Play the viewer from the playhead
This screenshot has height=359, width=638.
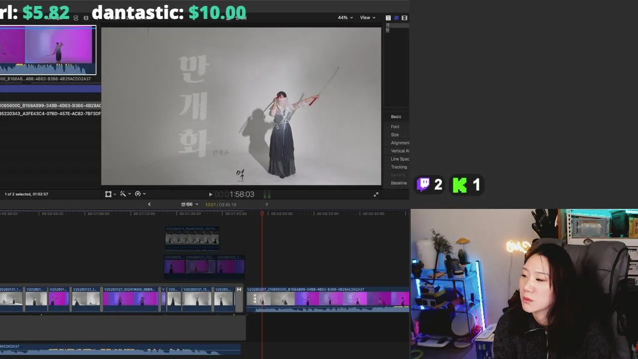210,194
